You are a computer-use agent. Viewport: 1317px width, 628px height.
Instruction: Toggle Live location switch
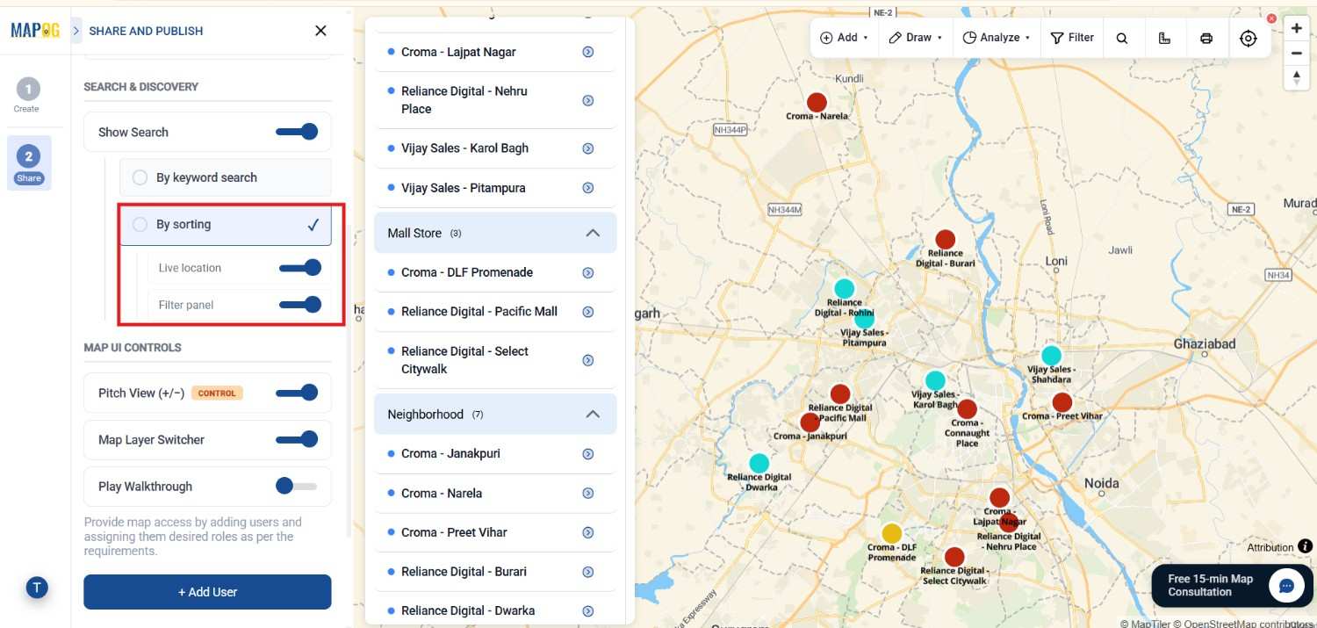pyautogui.click(x=299, y=268)
